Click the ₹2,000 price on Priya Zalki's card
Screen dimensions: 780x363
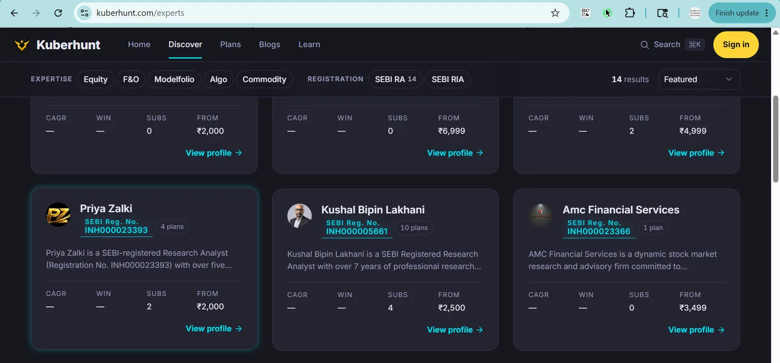(x=210, y=307)
